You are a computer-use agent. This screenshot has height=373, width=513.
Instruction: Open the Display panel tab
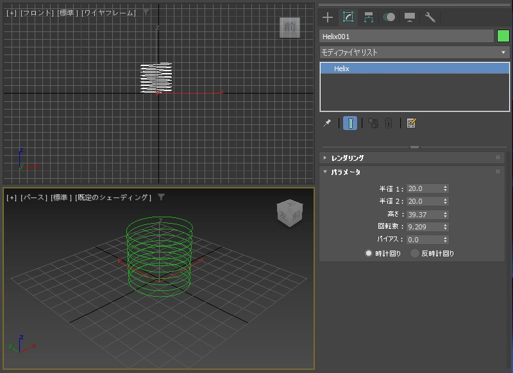pos(410,17)
